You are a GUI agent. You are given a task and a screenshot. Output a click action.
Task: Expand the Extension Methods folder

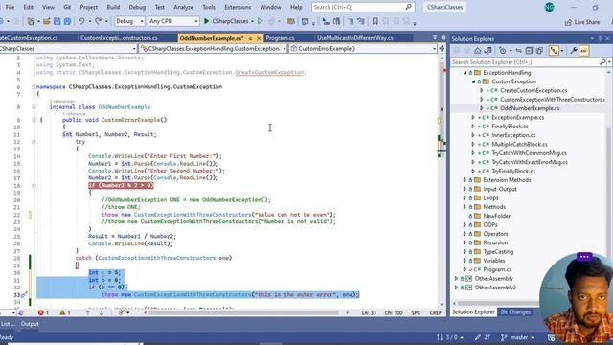[x=465, y=180]
